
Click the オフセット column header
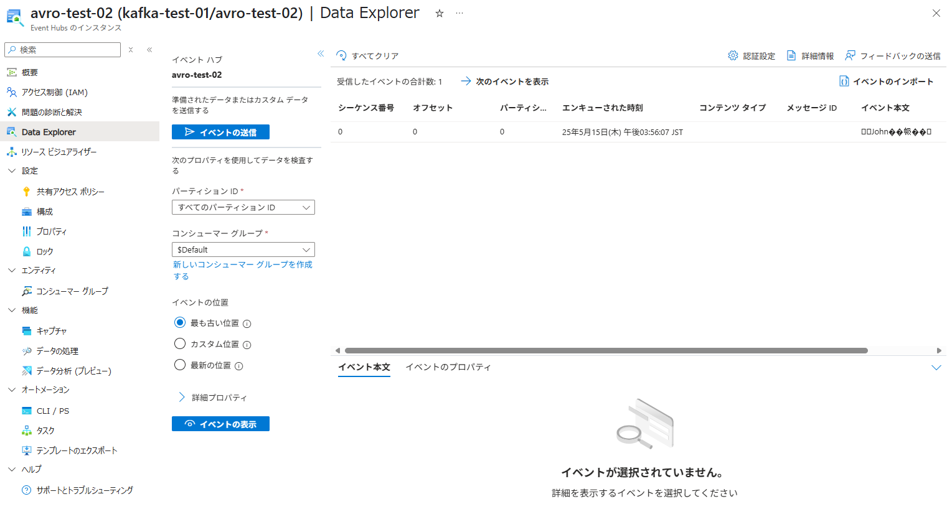click(433, 108)
